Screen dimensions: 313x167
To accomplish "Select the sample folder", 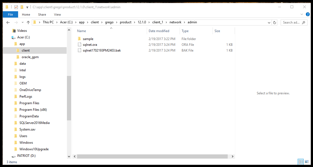I will [x=88, y=39].
